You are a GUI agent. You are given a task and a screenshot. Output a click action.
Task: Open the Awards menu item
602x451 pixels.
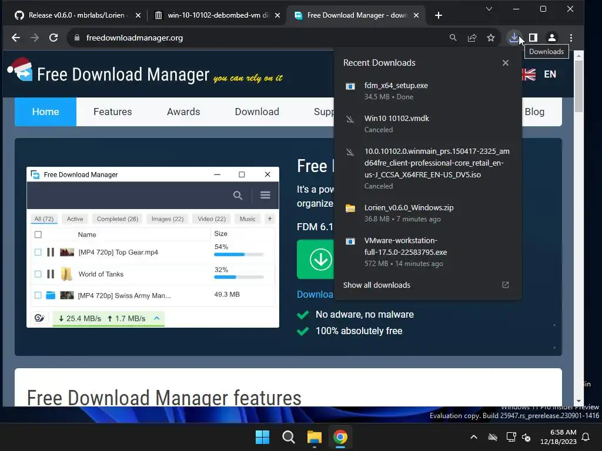183,112
